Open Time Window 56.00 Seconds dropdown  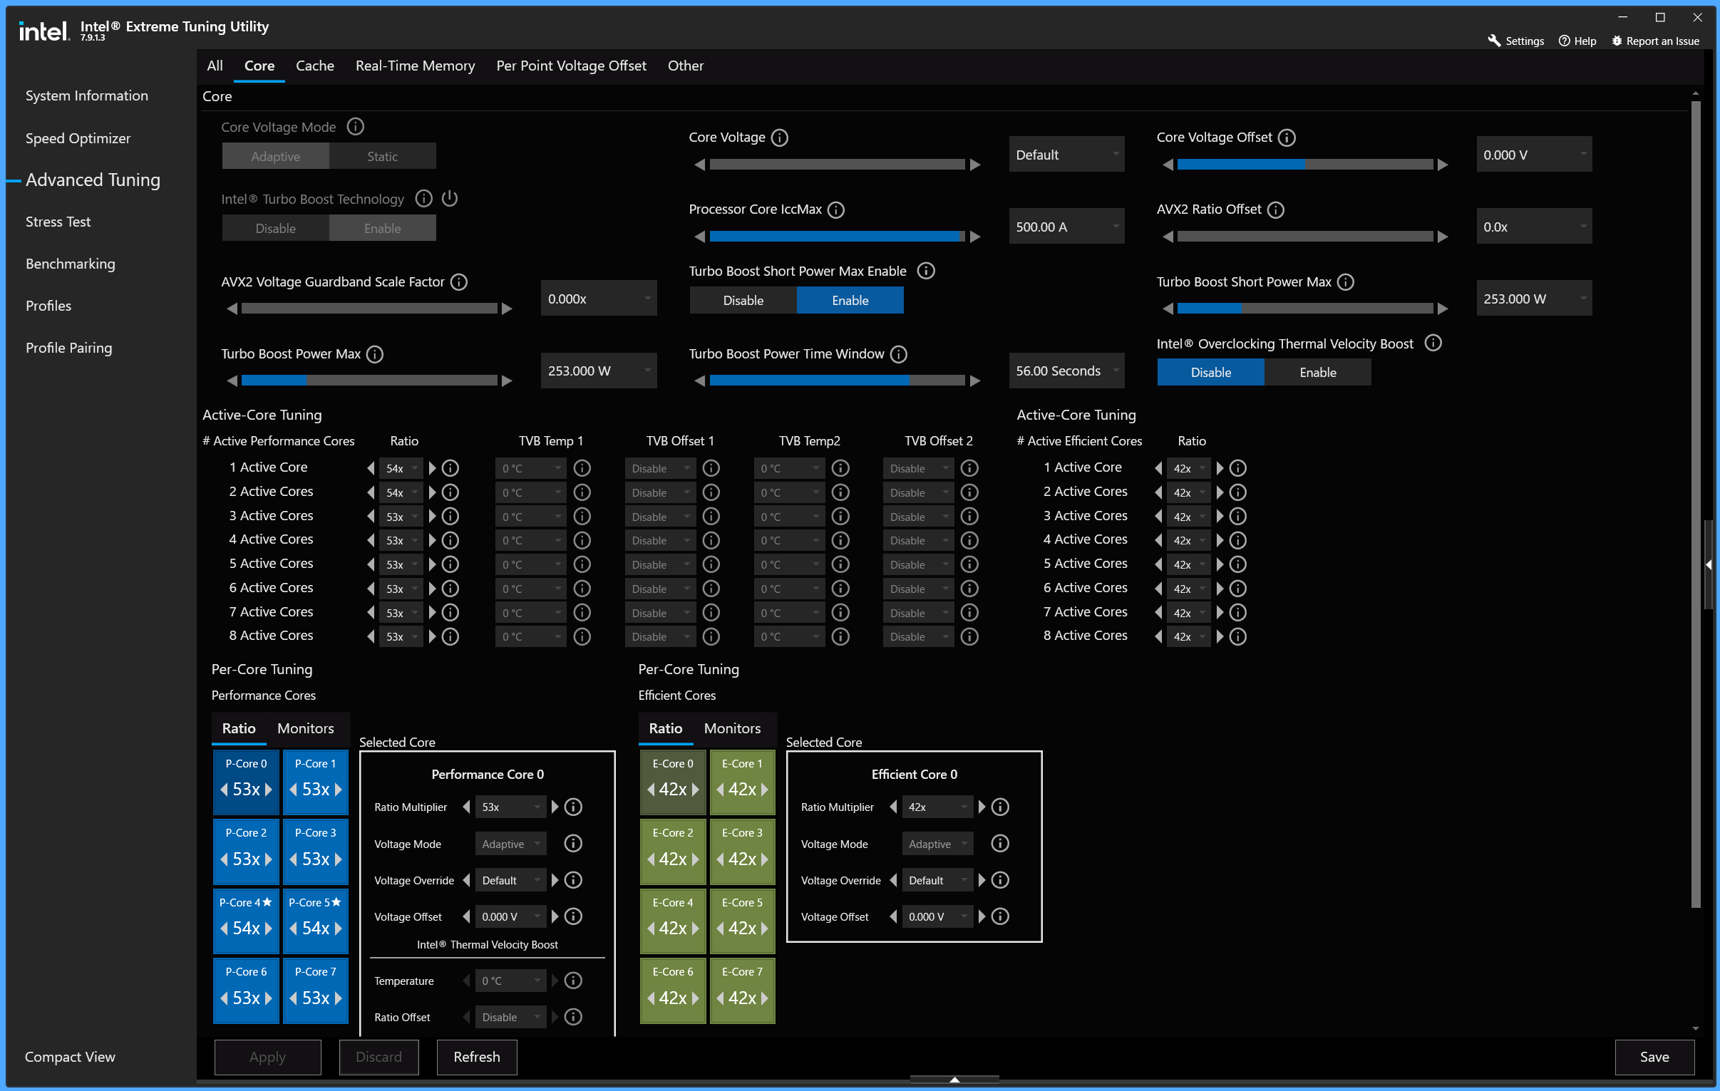[x=1066, y=371]
